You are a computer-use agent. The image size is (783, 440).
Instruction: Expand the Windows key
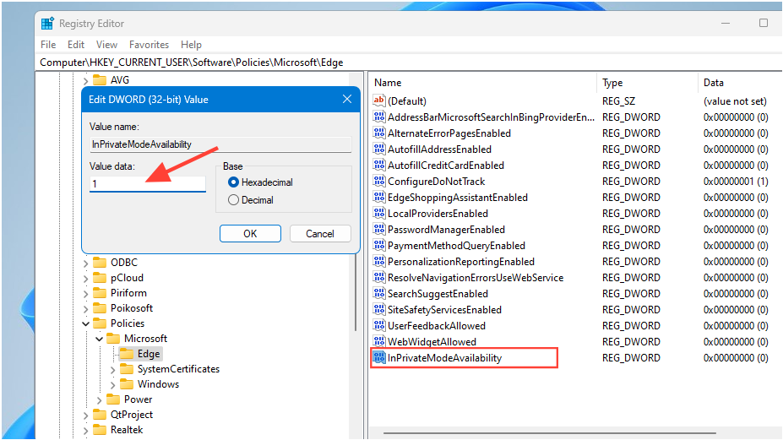pos(112,384)
